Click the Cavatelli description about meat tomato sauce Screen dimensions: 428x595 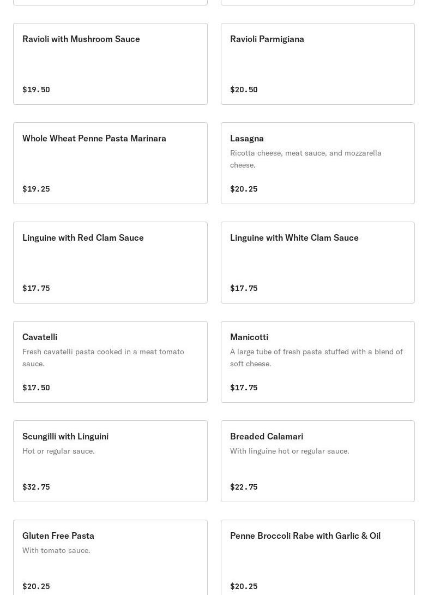103,358
